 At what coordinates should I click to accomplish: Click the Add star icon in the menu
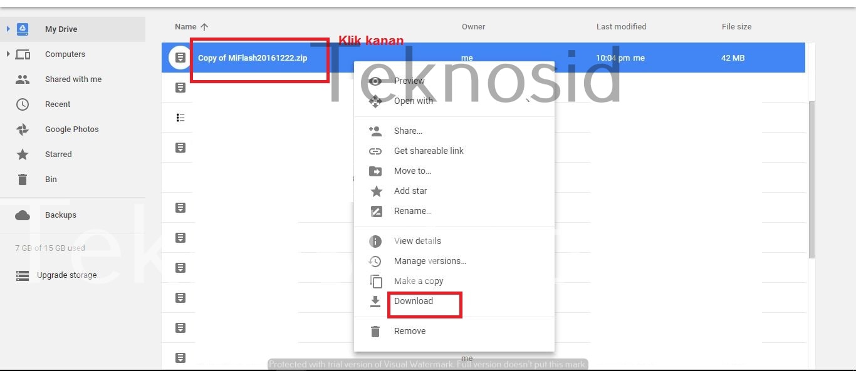pos(376,191)
